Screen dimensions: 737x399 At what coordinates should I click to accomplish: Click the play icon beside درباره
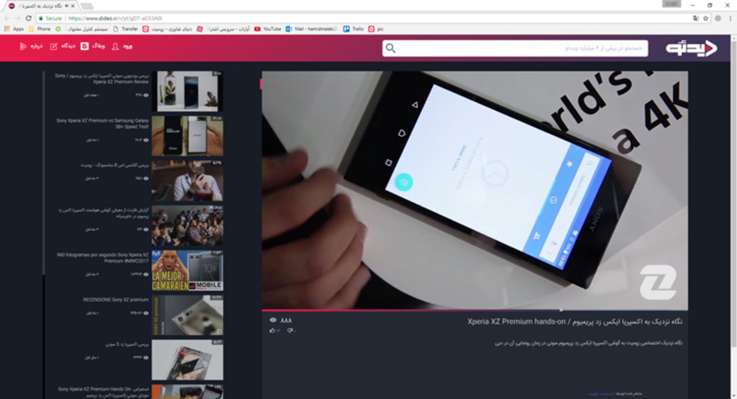click(23, 46)
